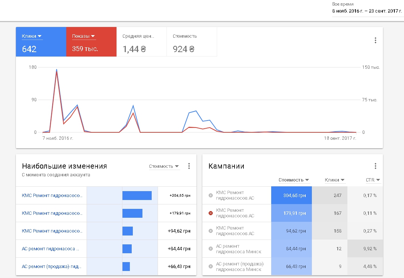The width and height of the screenshot is (404, 278).
Task: Open the date range selector Все время
Action: [x=367, y=8]
